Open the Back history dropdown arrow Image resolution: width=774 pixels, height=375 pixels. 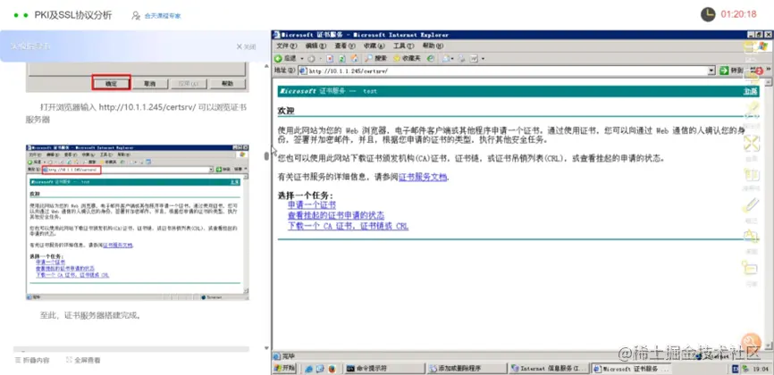click(x=302, y=58)
